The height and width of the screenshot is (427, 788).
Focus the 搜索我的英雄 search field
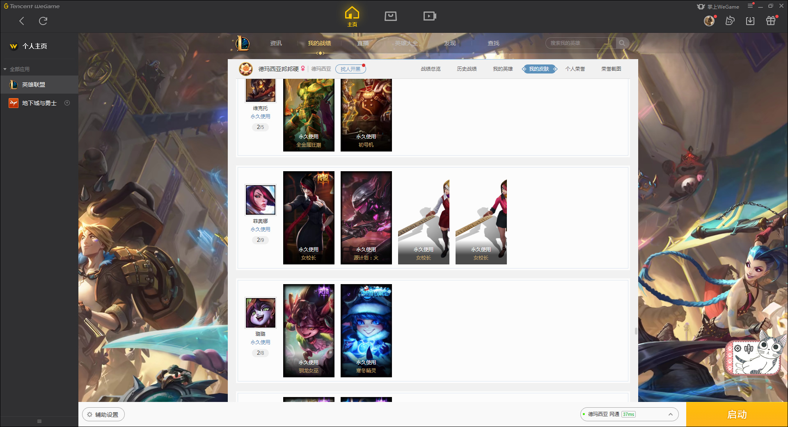click(x=581, y=43)
